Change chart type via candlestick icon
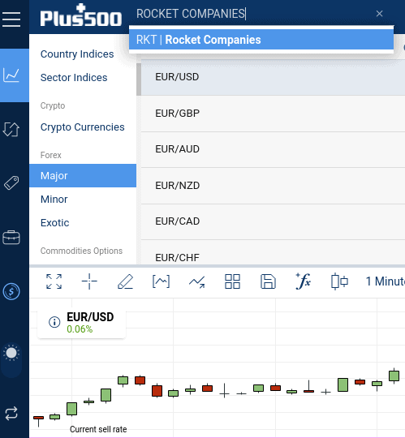The image size is (405, 438). tap(339, 281)
